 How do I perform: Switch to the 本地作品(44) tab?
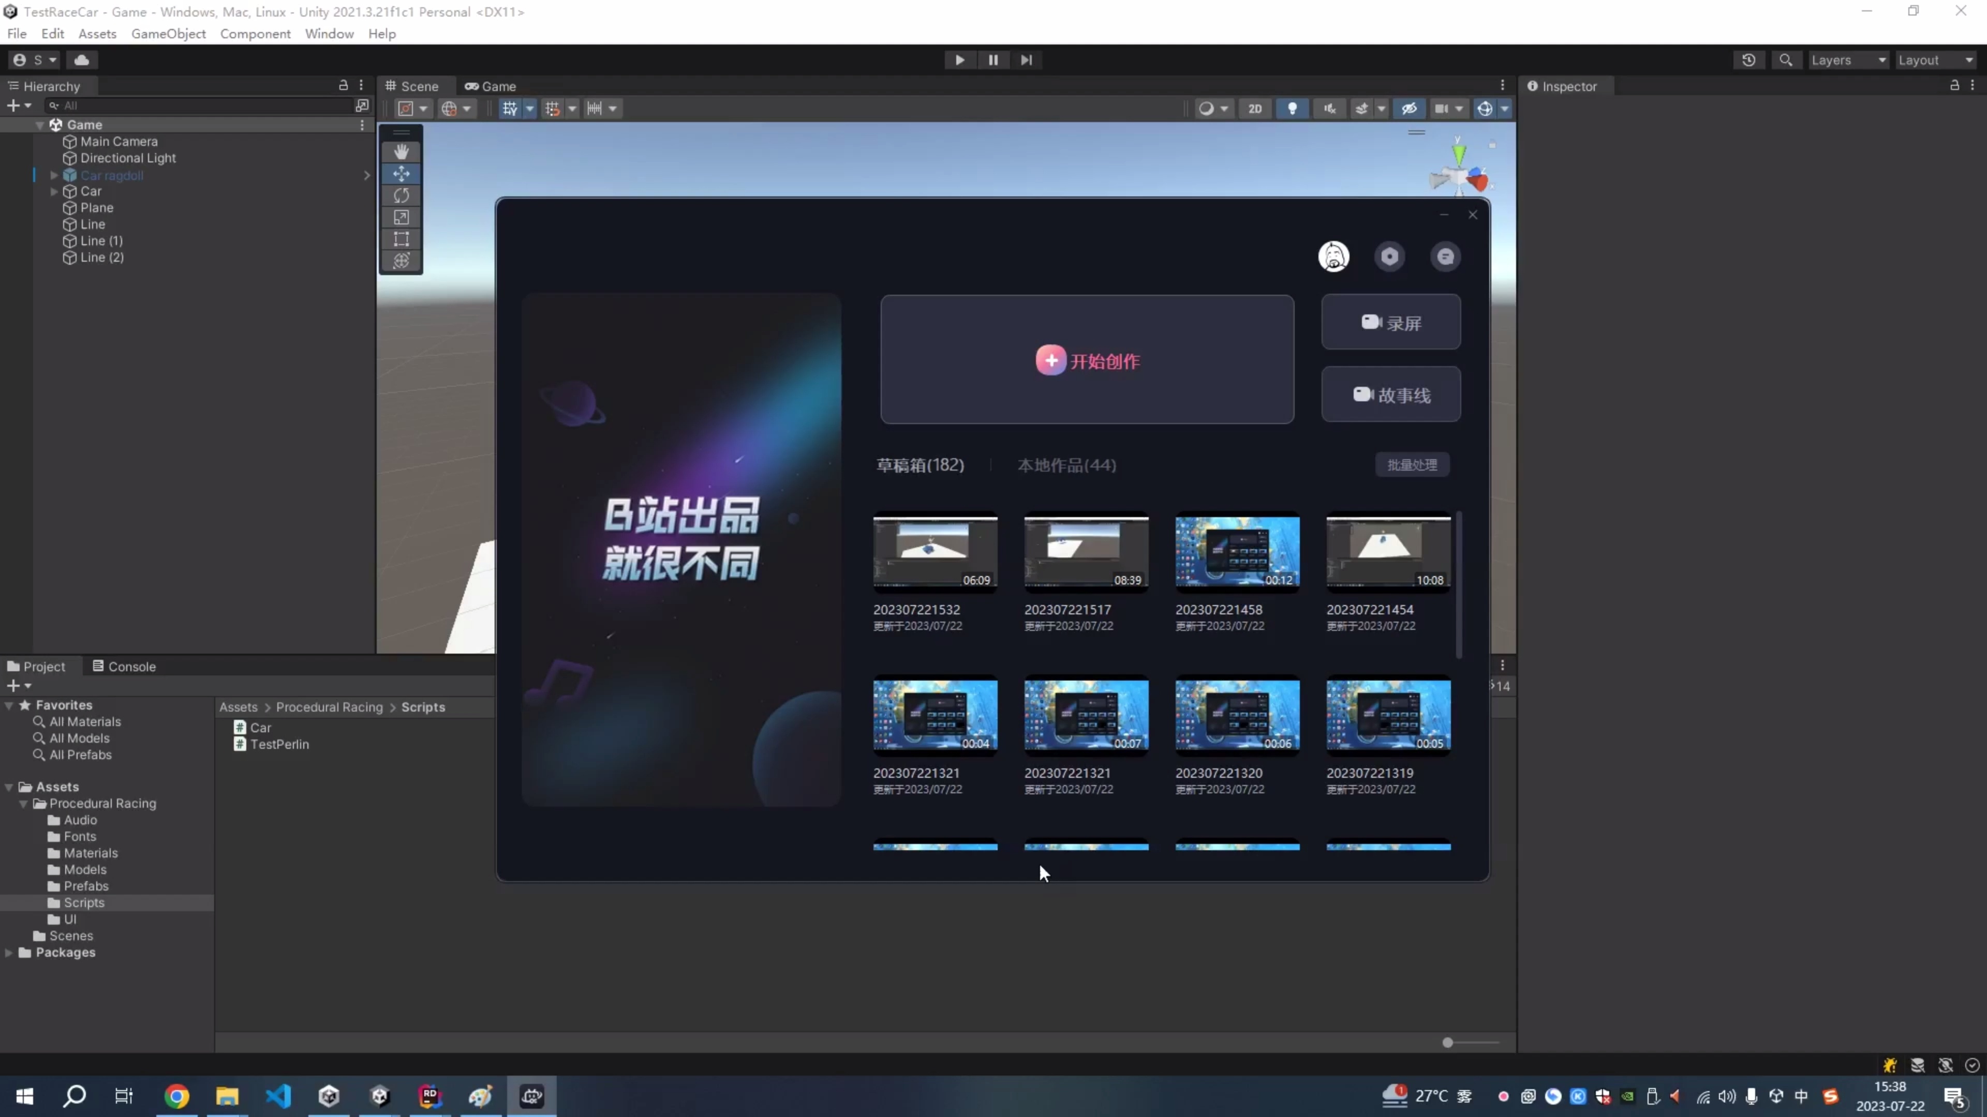(x=1067, y=465)
